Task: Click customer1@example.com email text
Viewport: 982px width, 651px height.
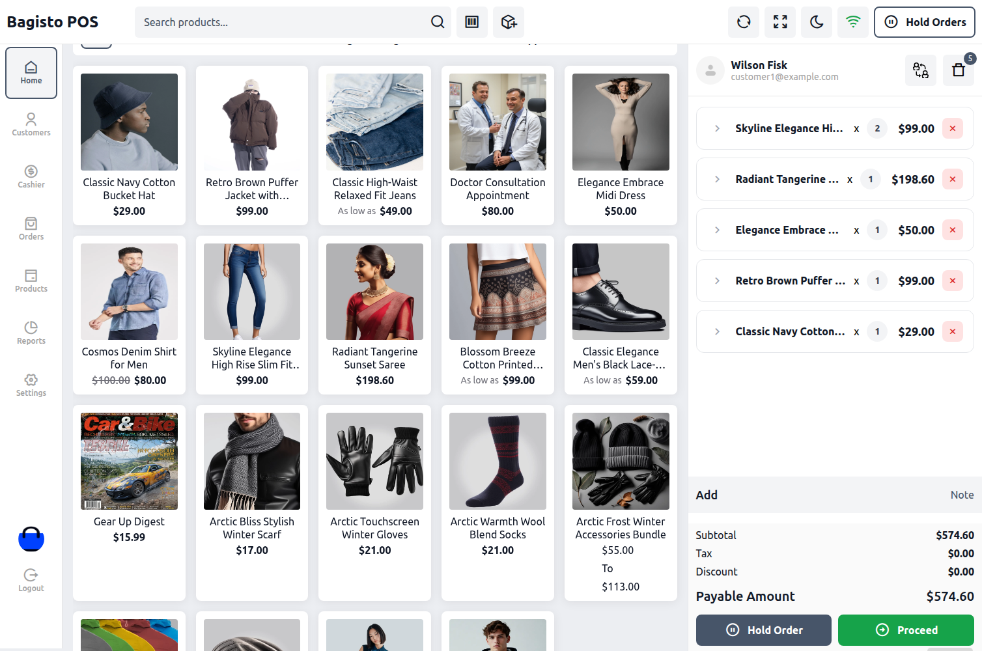Action: [785, 77]
